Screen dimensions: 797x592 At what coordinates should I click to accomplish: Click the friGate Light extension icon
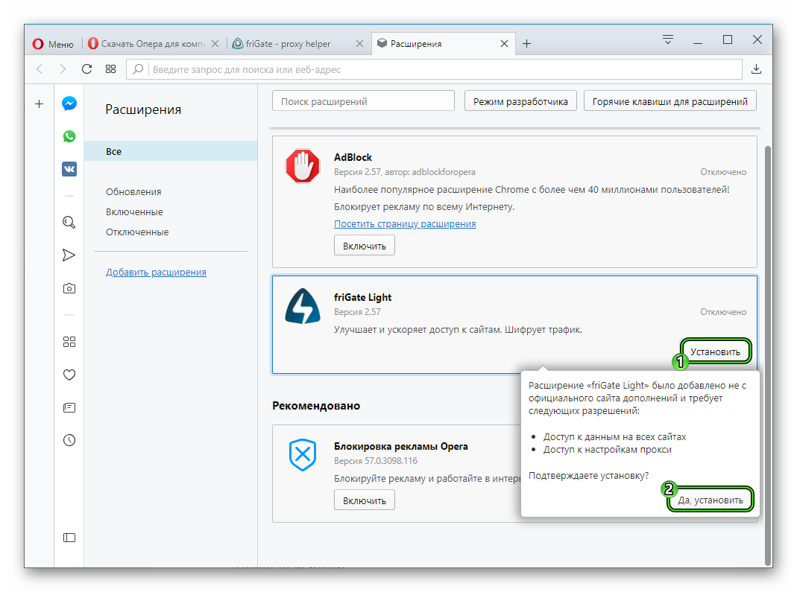tap(303, 306)
